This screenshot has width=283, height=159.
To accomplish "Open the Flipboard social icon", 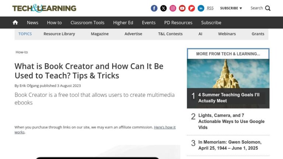I will (x=192, y=8).
